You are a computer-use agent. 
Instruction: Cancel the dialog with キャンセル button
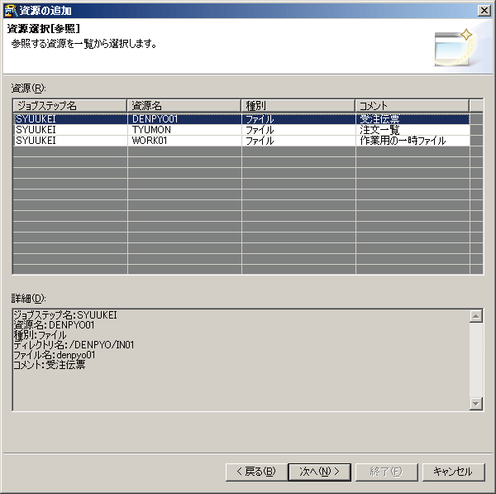[x=453, y=472]
